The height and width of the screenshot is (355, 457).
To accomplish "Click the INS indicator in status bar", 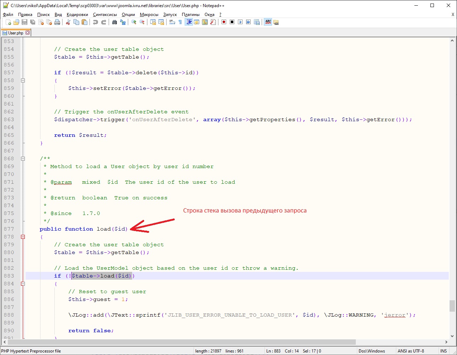I will click(444, 351).
